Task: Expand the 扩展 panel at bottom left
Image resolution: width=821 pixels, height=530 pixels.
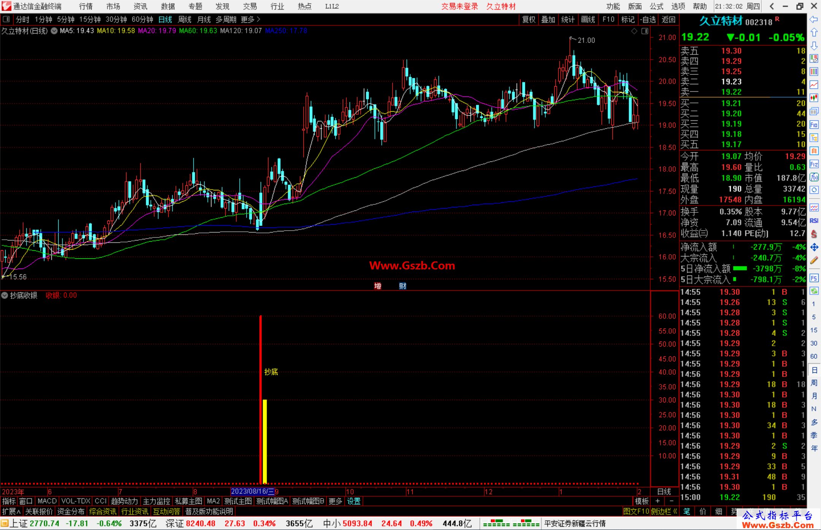Action: coord(11,511)
